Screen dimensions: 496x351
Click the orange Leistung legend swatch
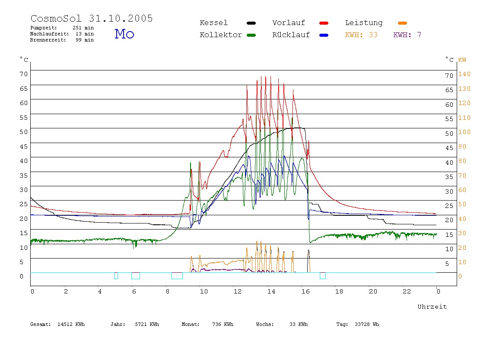(x=402, y=23)
